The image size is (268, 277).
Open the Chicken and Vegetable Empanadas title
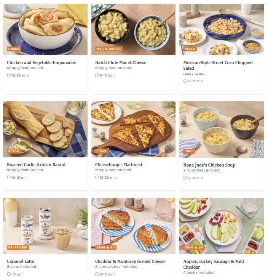pyautogui.click(x=41, y=62)
